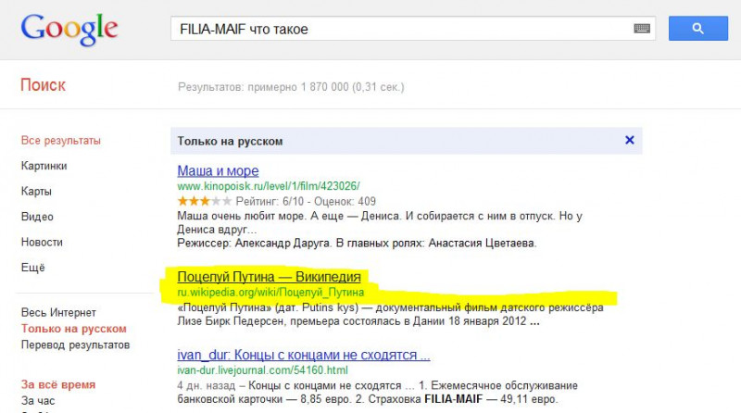
Task: Select 'За всё время' time filter
Action: coord(58,384)
